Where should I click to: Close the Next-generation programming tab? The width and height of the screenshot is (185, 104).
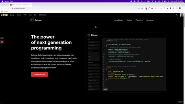30,5
